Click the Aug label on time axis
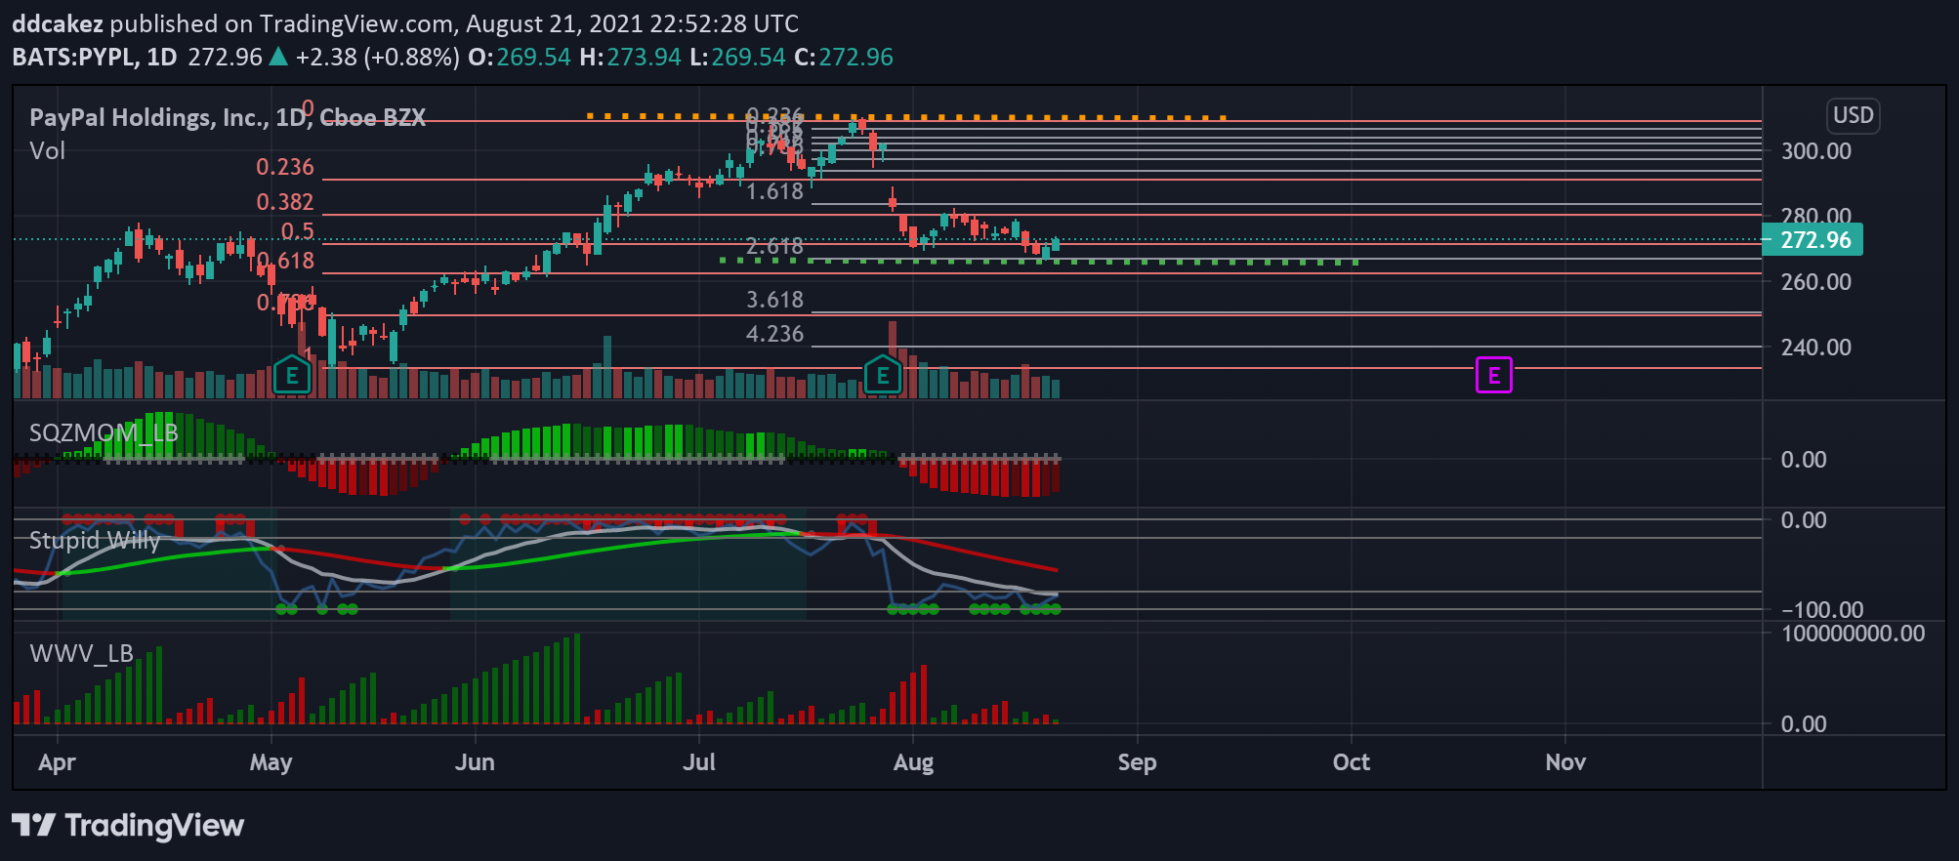The height and width of the screenshot is (861, 1959). tap(913, 762)
